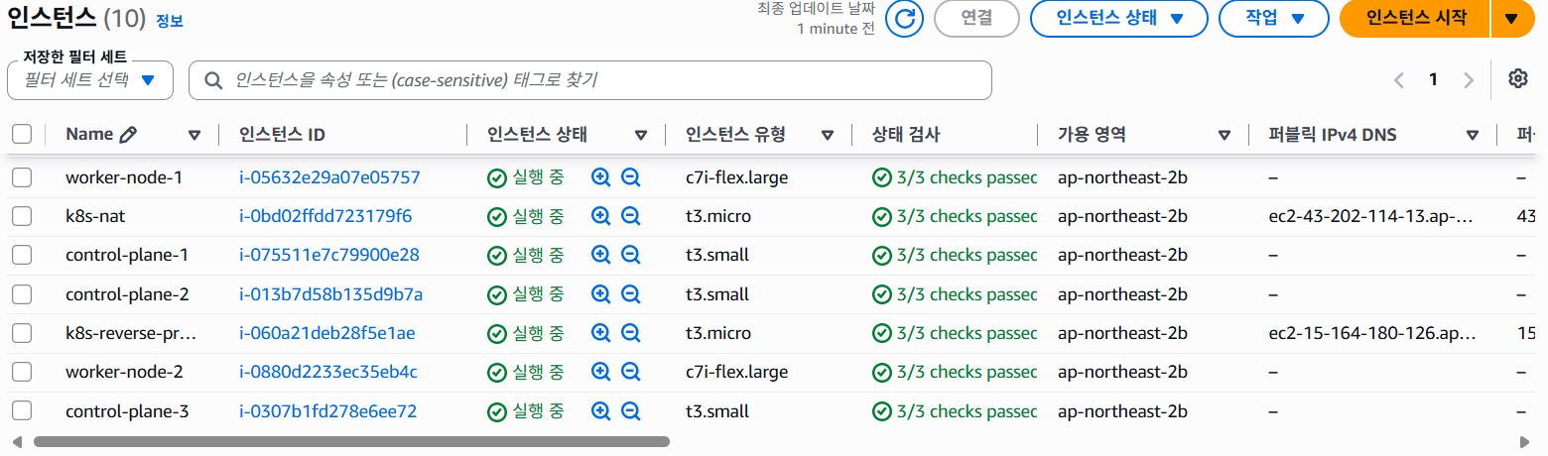Zoom-in filter icon for control-plane-3 status
This screenshot has height=456, width=1548.
(x=600, y=410)
